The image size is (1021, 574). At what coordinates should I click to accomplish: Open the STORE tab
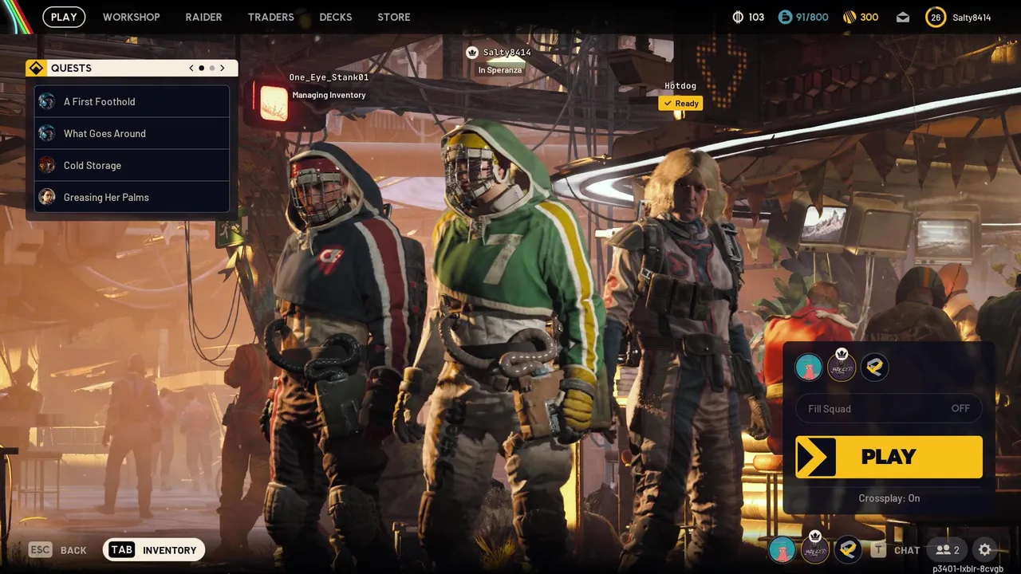coord(394,17)
